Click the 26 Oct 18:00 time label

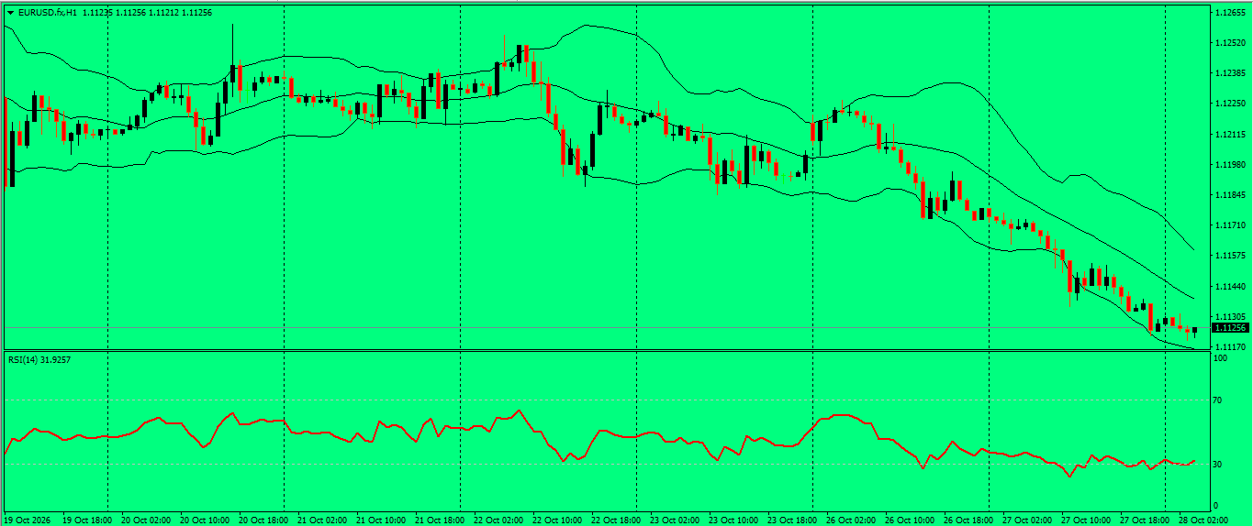point(968,520)
